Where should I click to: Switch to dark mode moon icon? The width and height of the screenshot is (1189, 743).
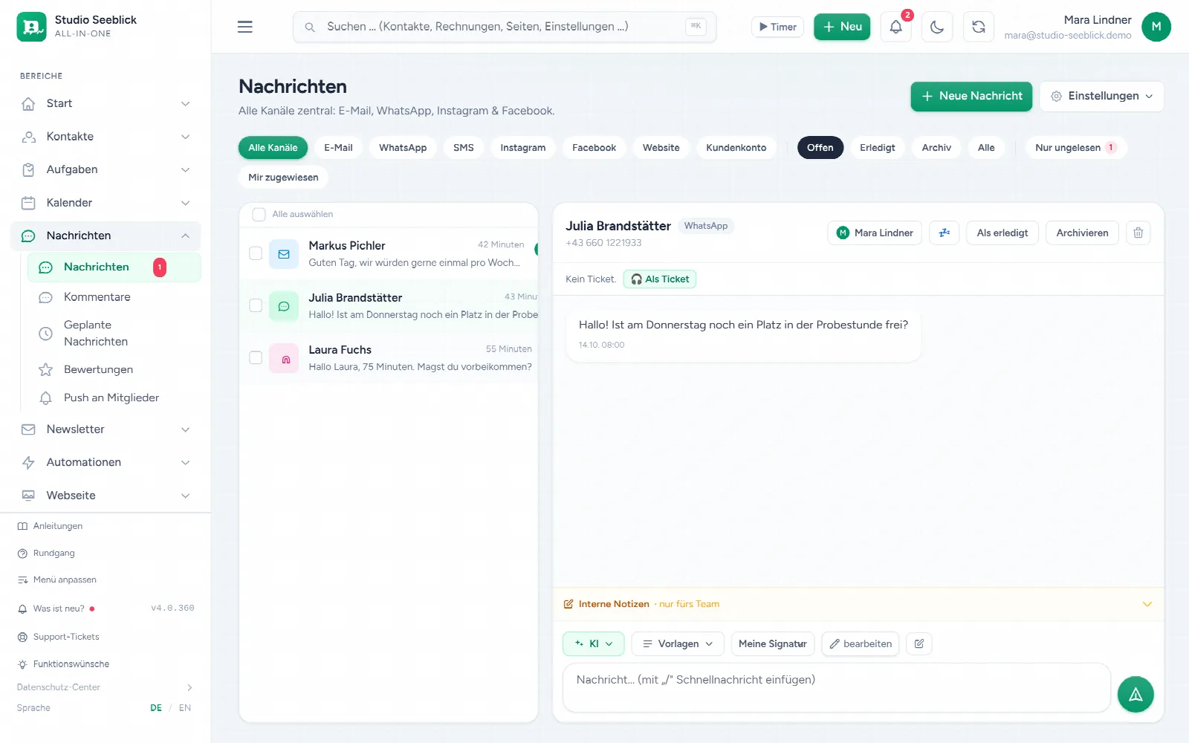(x=937, y=27)
